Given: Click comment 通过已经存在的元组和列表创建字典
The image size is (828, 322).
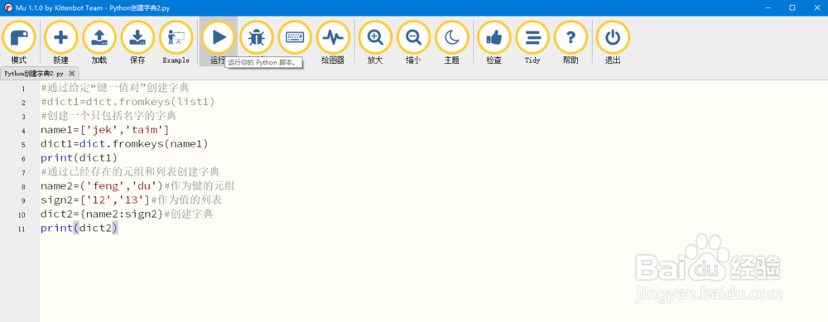Looking at the screenshot, I should pyautogui.click(x=130, y=172).
